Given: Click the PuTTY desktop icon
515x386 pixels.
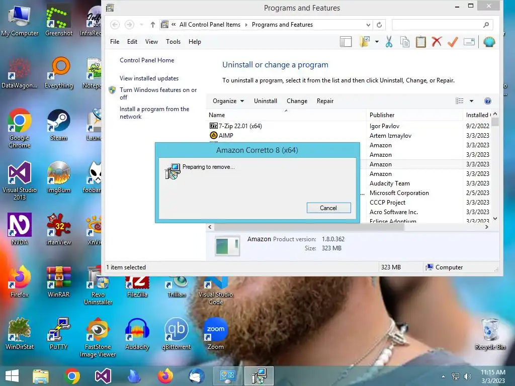Looking at the screenshot, I should pos(58,334).
